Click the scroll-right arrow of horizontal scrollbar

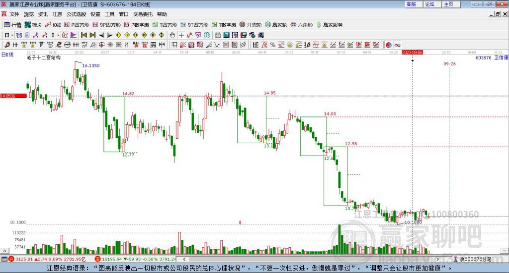437,259
